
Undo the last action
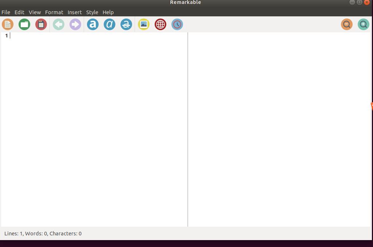point(58,24)
